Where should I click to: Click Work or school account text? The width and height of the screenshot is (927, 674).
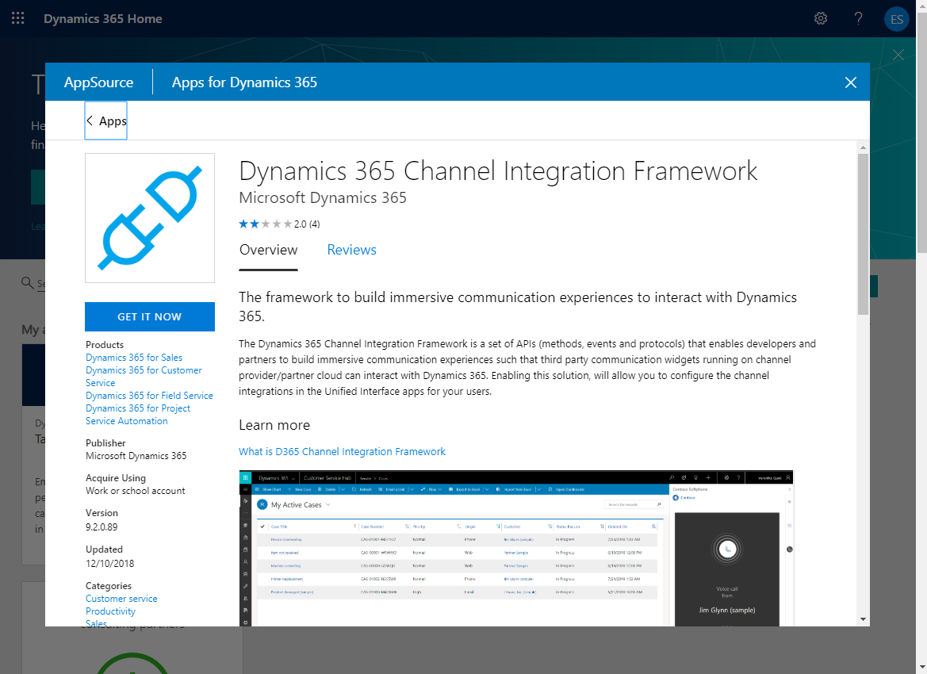tap(136, 491)
